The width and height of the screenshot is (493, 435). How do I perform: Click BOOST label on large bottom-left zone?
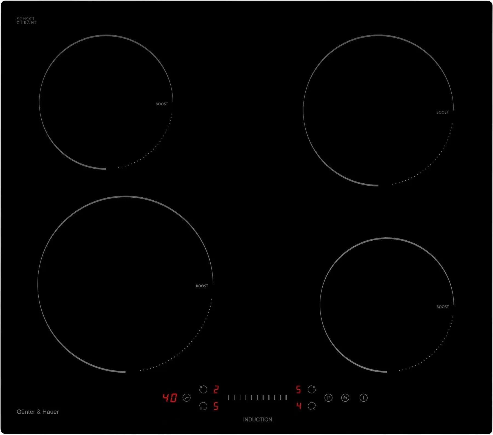point(202,286)
